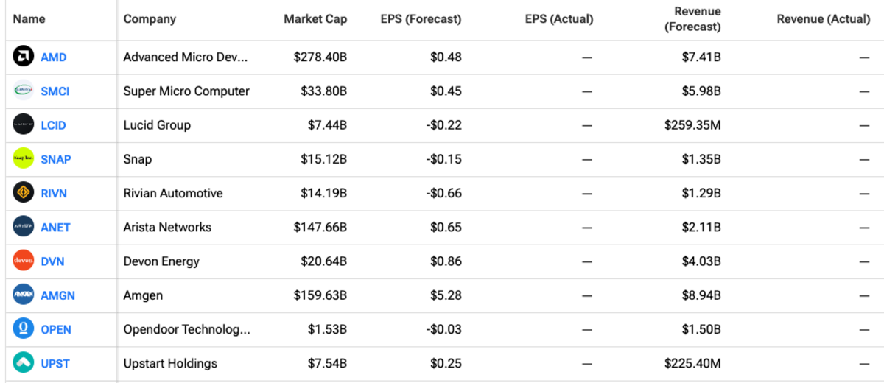884x383 pixels.
Task: Click the Super Micro Computer logo icon
Action: click(x=24, y=91)
